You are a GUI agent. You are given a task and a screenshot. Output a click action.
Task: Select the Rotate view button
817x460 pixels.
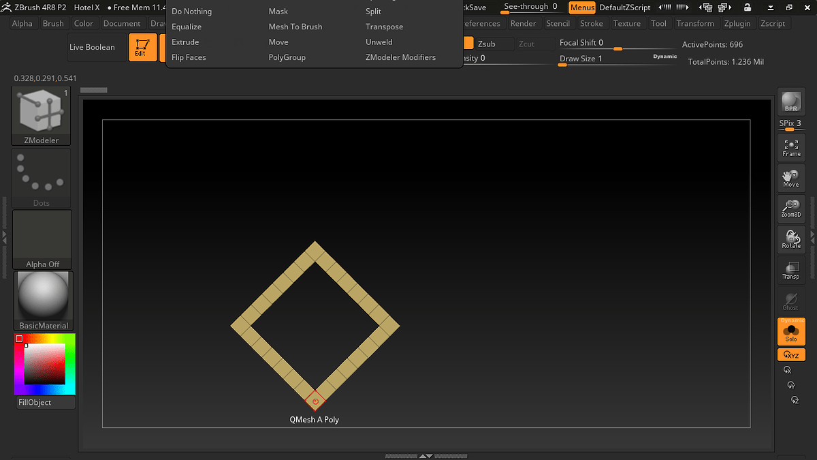pos(791,239)
